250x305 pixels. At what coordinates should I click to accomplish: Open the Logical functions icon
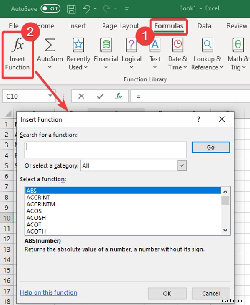132,45
